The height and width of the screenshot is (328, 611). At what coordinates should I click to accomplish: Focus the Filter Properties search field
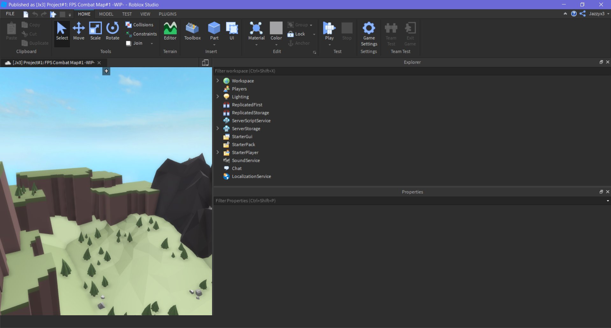click(409, 201)
